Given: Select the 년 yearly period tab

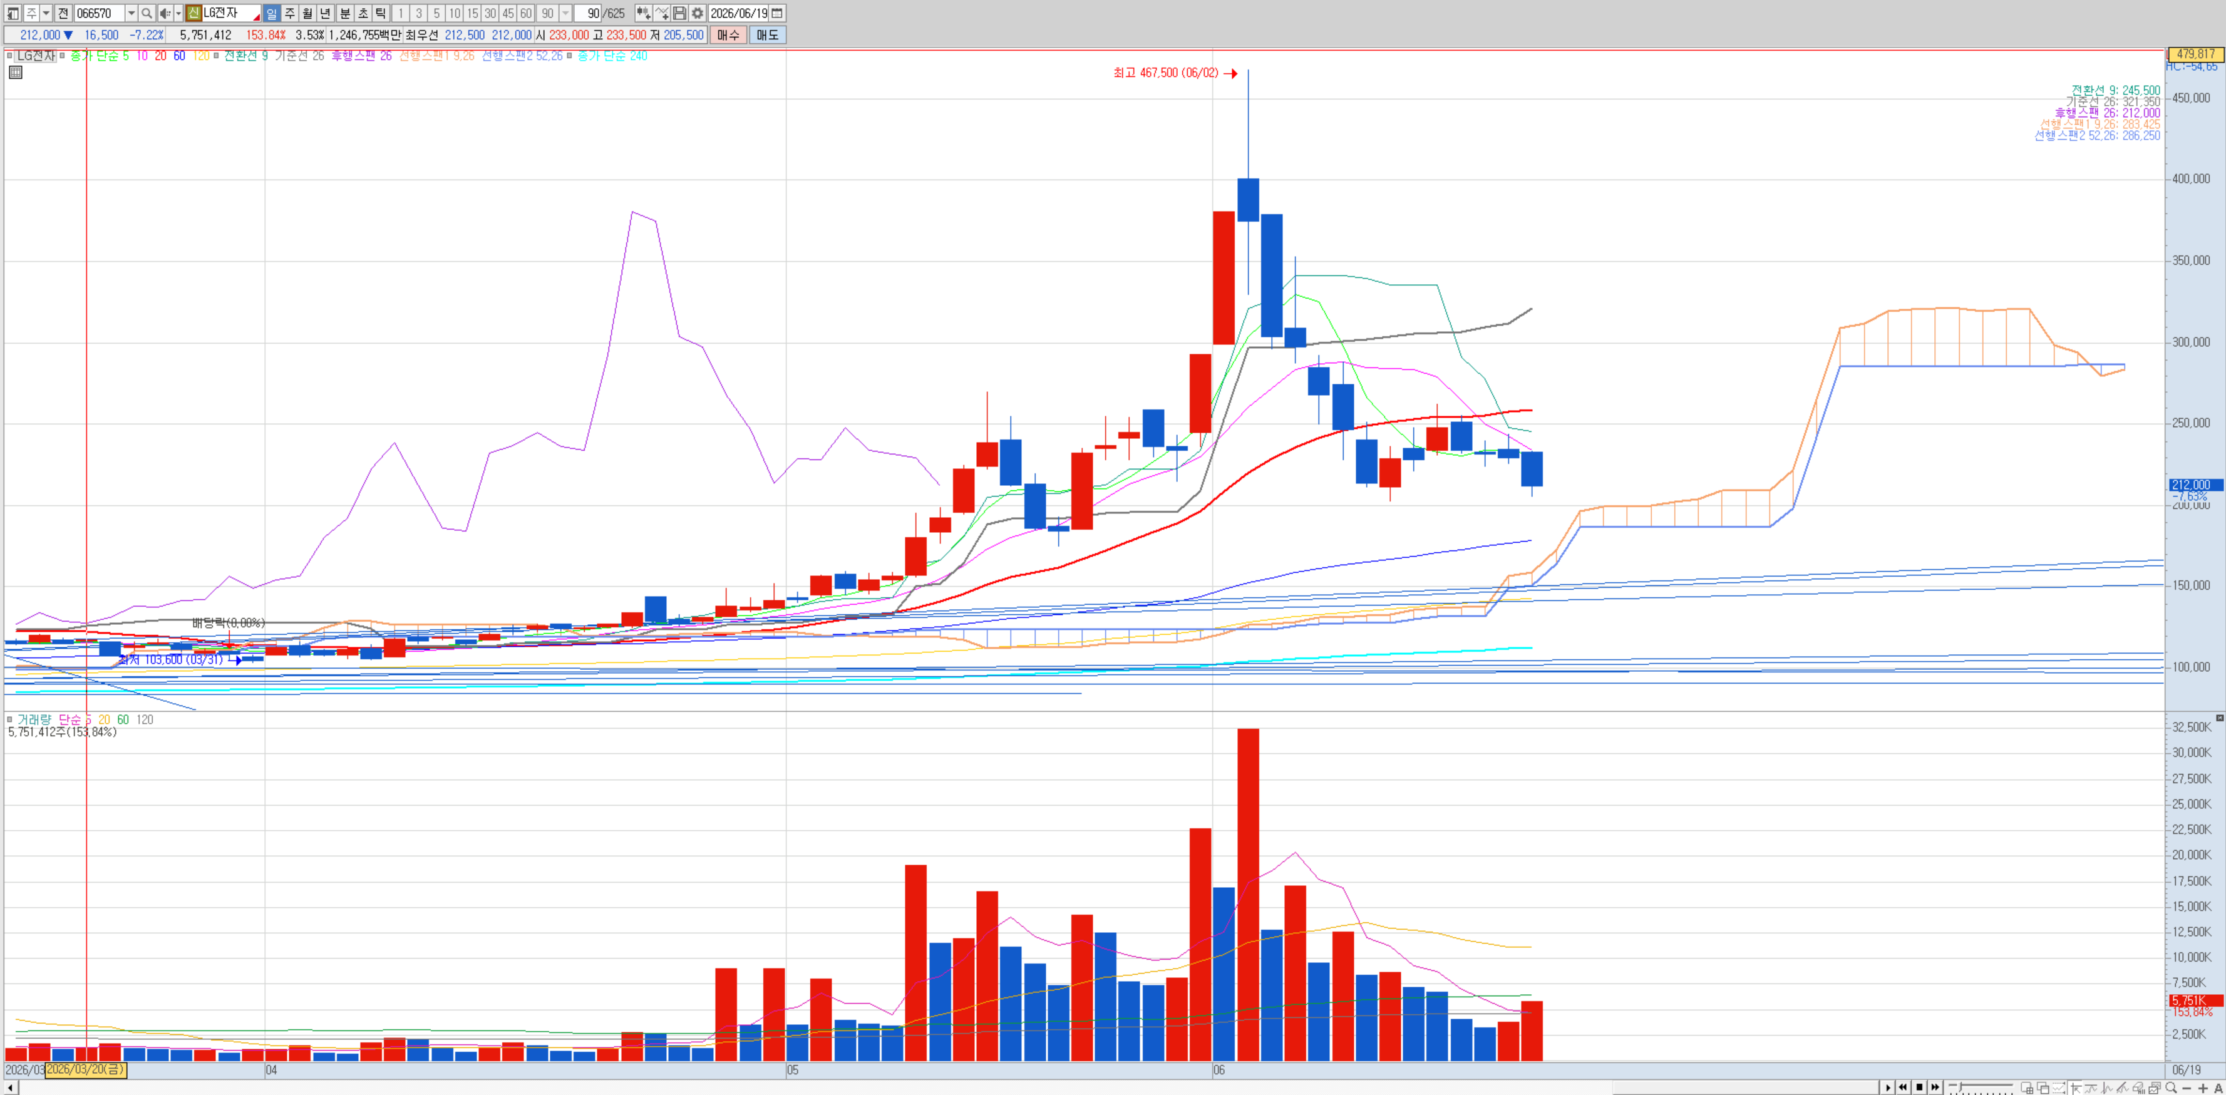Looking at the screenshot, I should 326,13.
